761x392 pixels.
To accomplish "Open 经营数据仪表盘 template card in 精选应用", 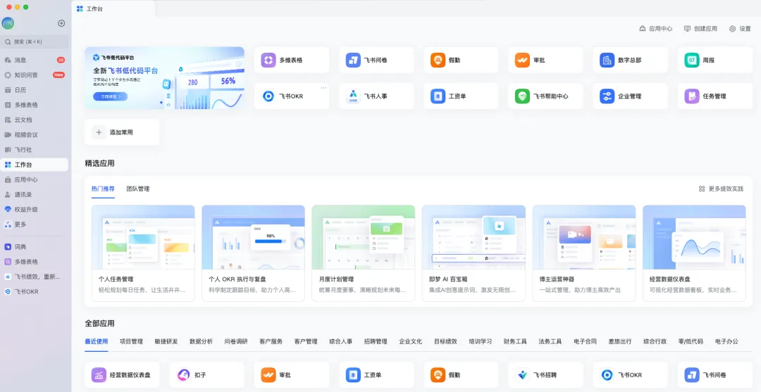I will click(694, 253).
